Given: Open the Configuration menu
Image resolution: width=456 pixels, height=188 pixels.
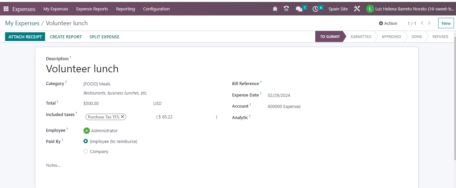Looking at the screenshot, I should pos(156,9).
